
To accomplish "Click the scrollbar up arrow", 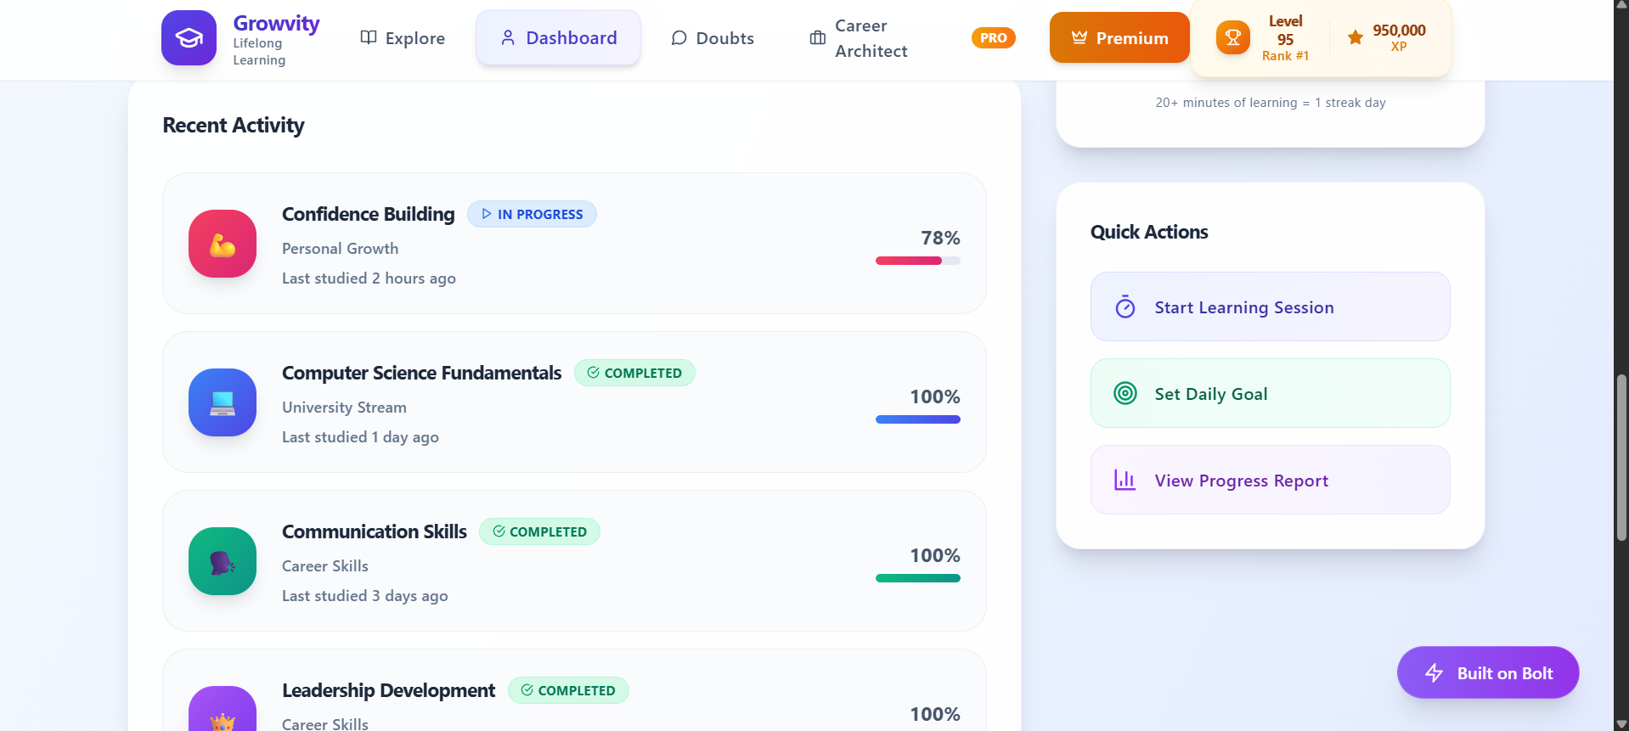I will click(1621, 4).
